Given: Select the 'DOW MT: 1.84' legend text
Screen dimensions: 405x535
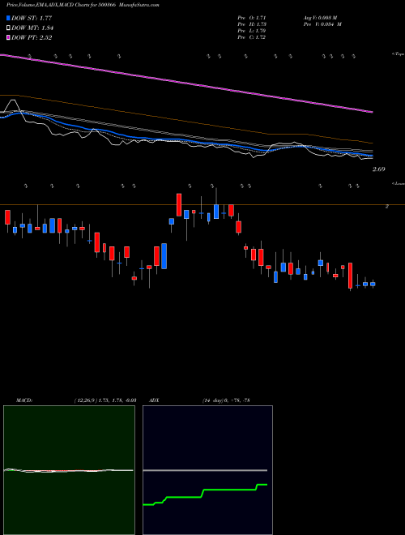Looking at the screenshot, I should (x=32, y=28).
